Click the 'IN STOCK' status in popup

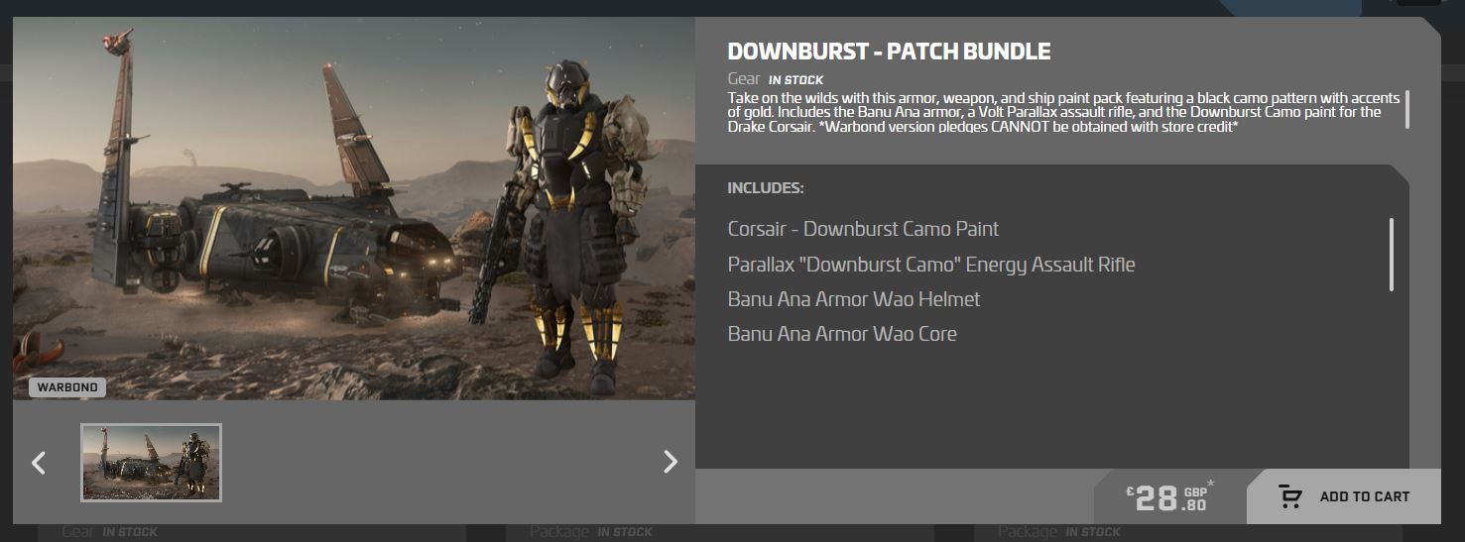tap(795, 80)
